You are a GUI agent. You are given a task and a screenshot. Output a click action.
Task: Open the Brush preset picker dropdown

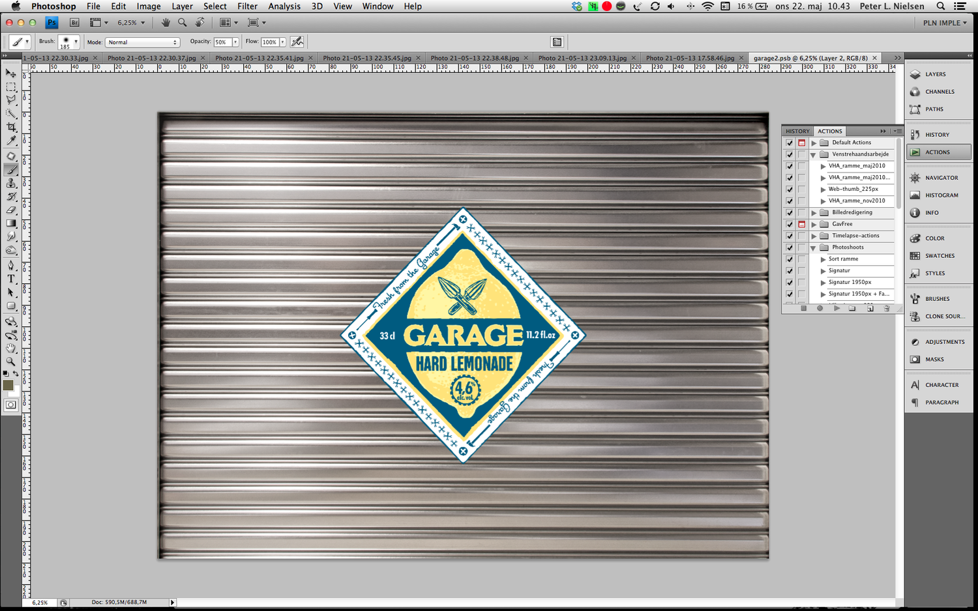pos(76,42)
